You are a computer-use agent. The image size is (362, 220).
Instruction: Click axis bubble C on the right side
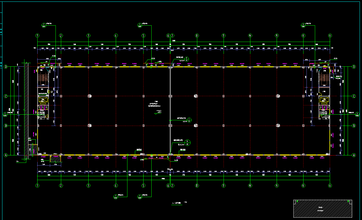click(x=354, y=96)
